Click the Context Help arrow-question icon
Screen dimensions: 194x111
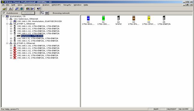[x=39, y=9]
